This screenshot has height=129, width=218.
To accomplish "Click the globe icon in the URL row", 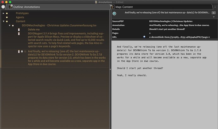I will point(144,37).
